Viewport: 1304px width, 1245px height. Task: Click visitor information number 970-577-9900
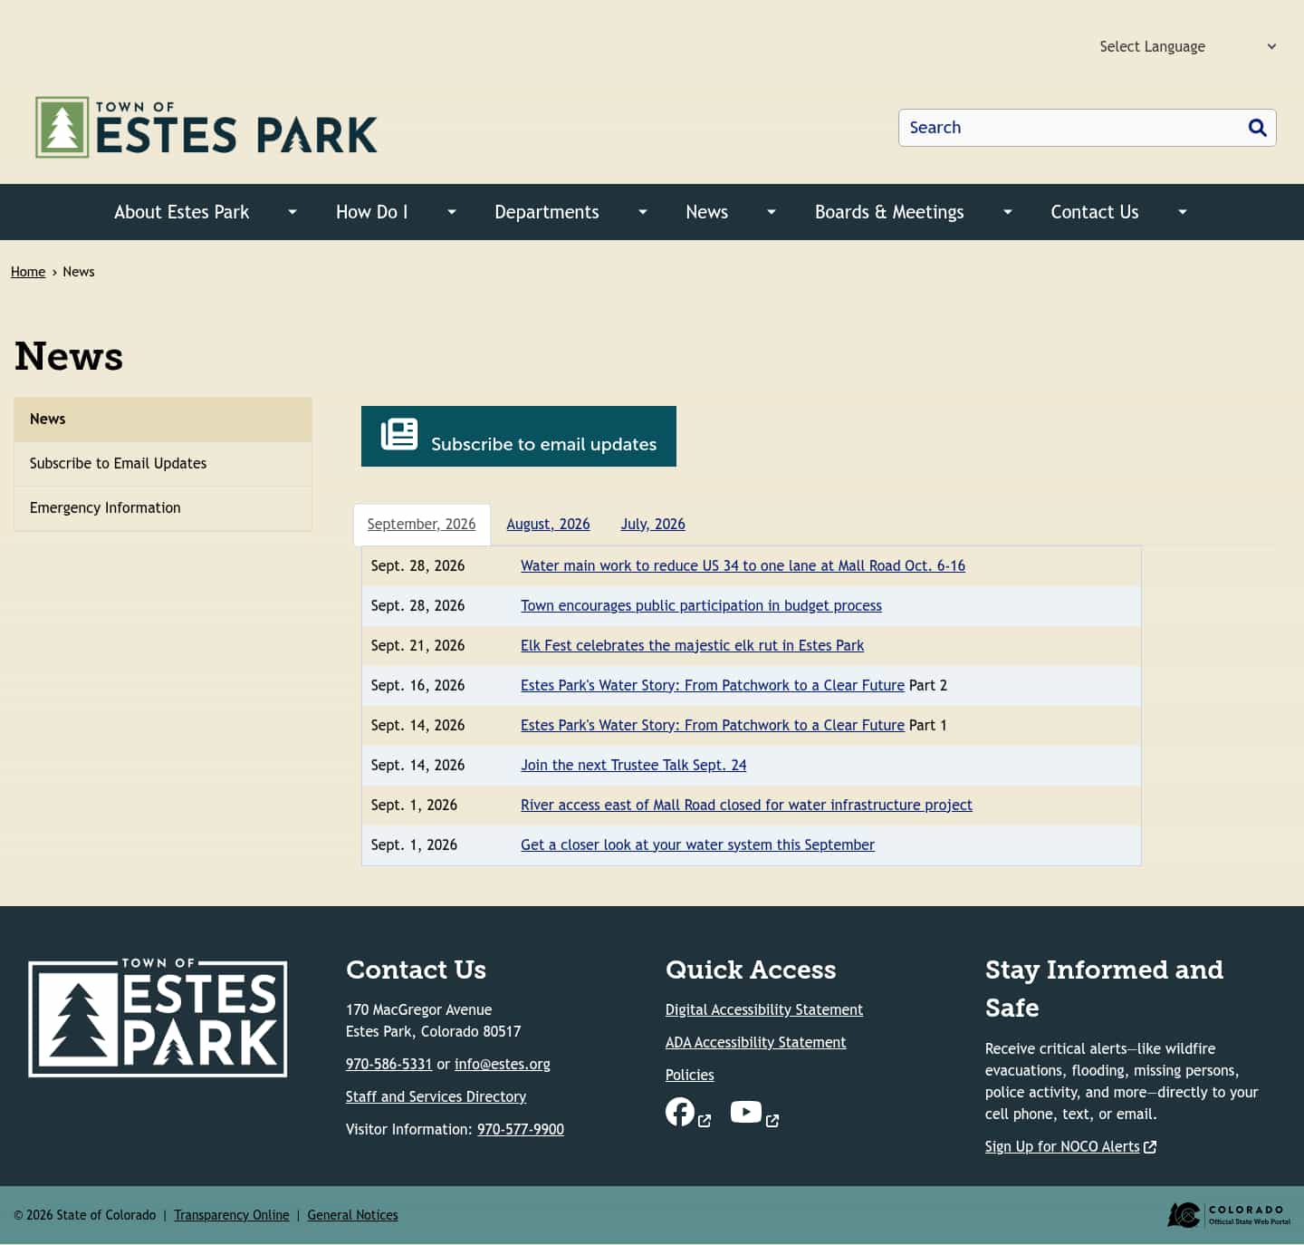click(521, 1129)
